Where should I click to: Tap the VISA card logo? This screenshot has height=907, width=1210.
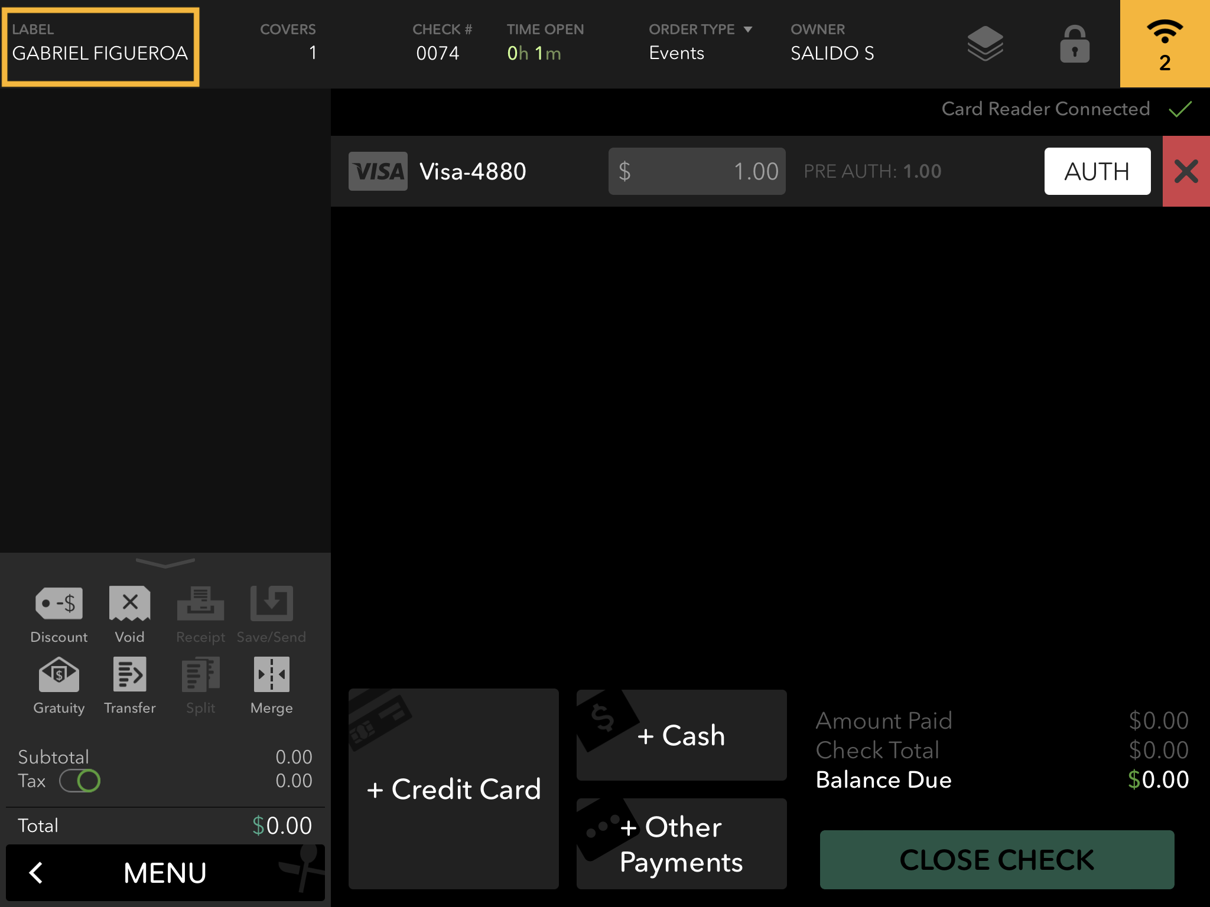(x=378, y=171)
